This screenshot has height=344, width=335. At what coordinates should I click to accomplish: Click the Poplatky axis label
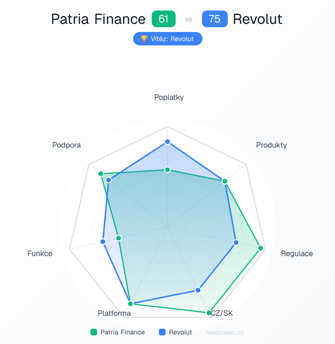click(168, 97)
